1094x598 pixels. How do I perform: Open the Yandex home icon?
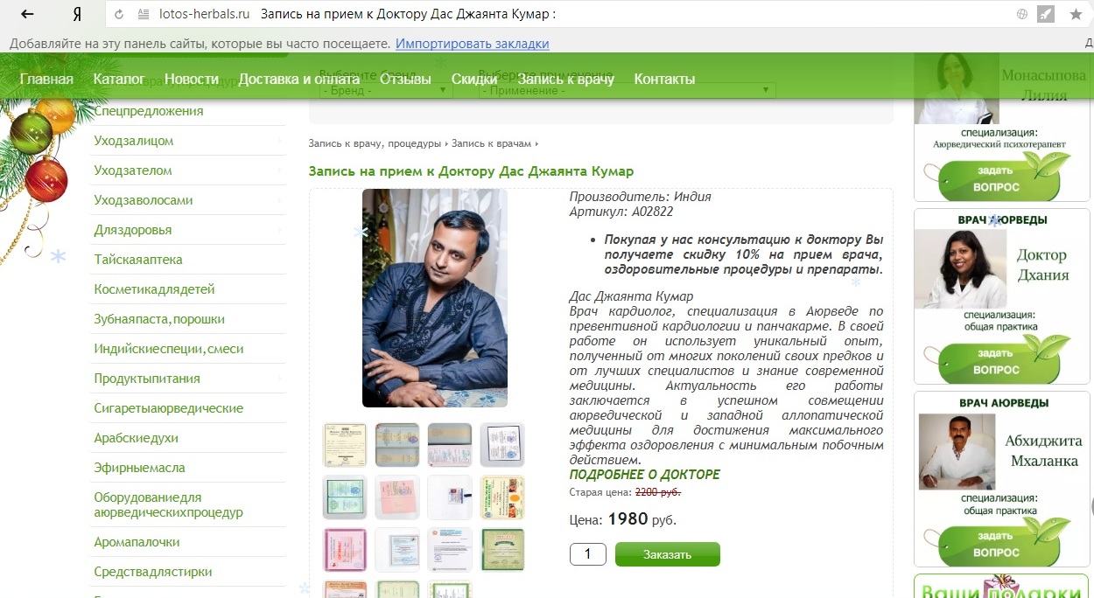point(77,14)
